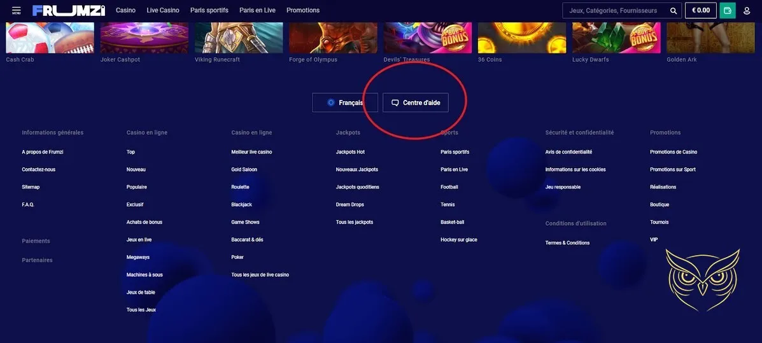Open the Megaways link
762x343 pixels.
coord(138,257)
